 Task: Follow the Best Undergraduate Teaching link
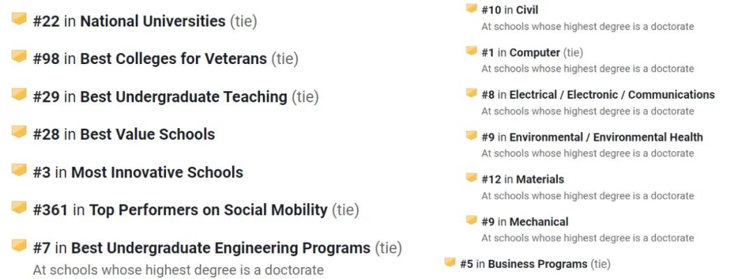point(184,97)
